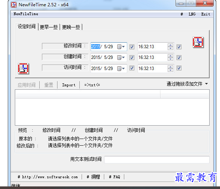Click the NewFileTime drag icon at upper right
Viewport: 220px width, 189px height.
click(198, 42)
